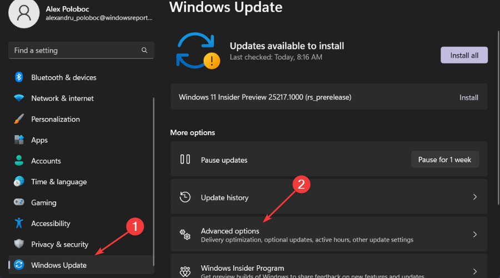
Task: Expand Update history chevron
Action: coord(475,197)
